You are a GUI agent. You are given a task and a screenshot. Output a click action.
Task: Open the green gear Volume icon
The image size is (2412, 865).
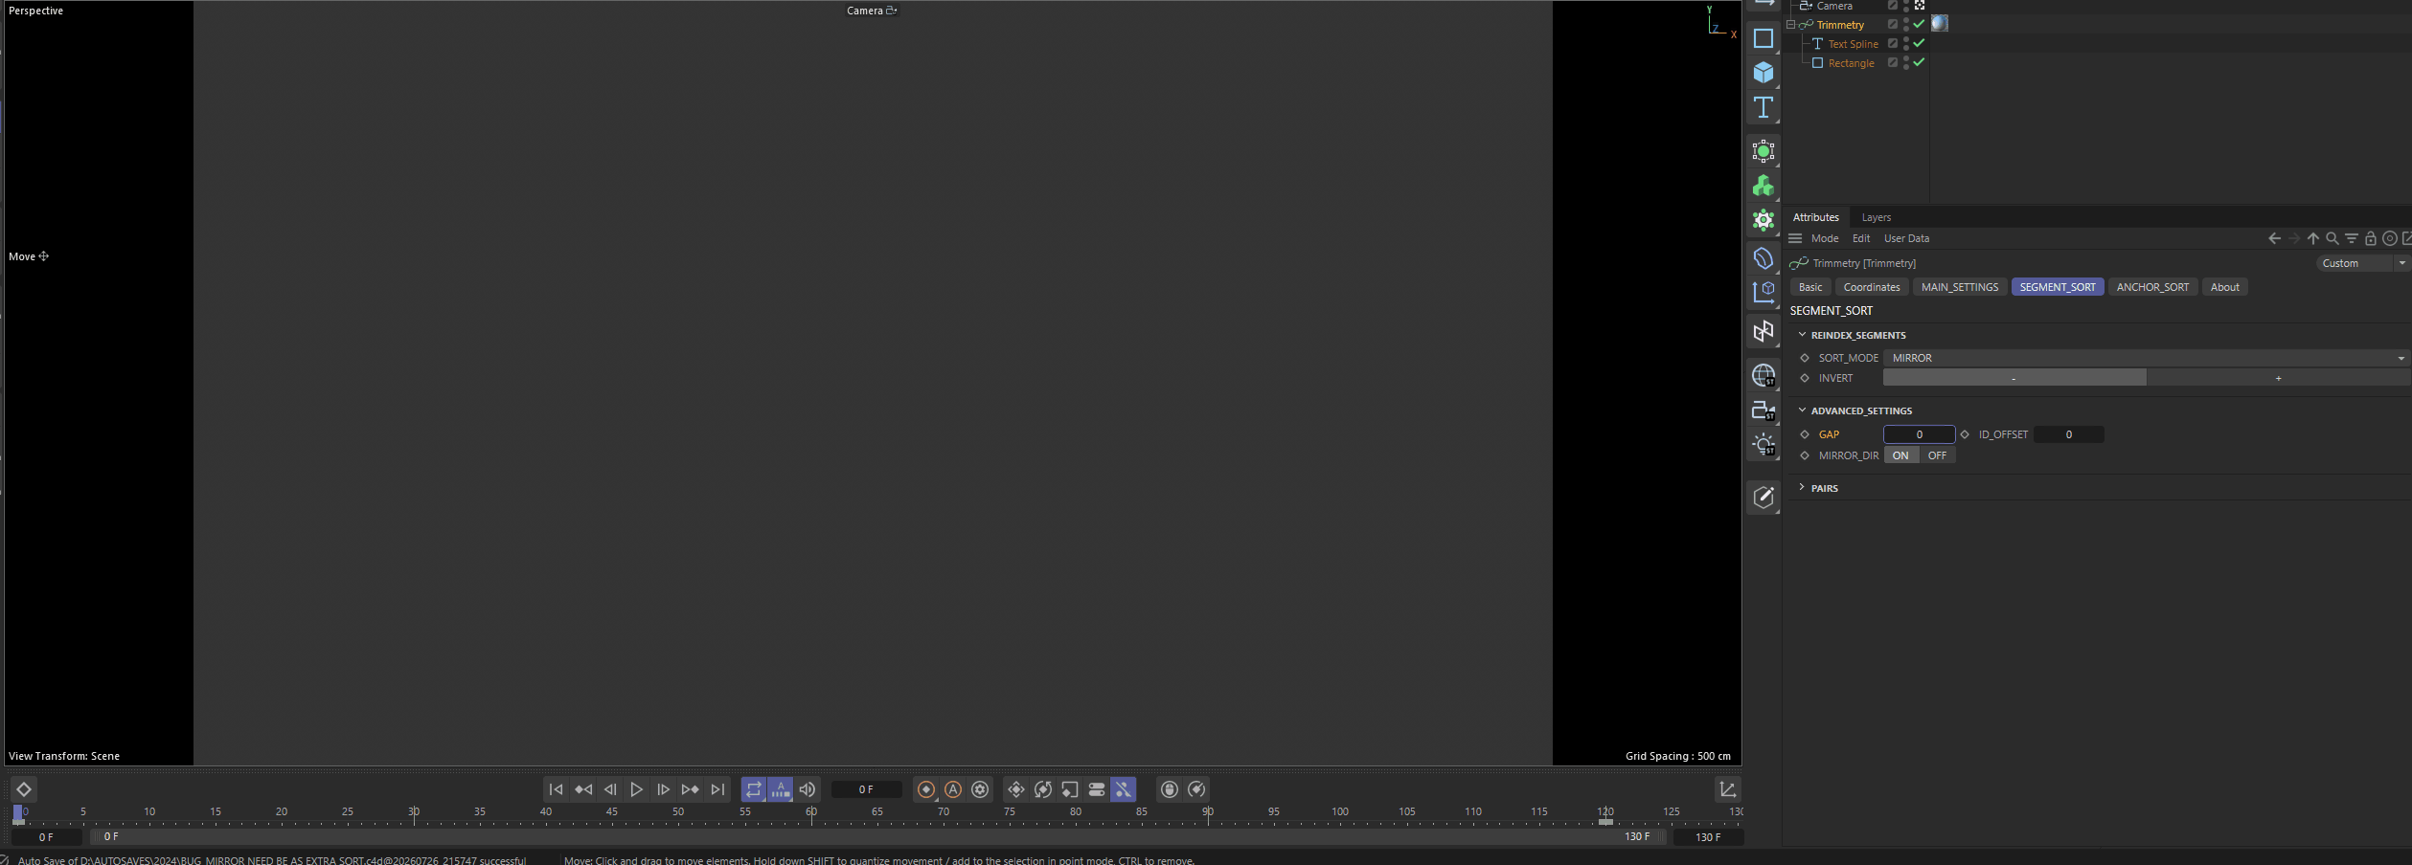[1763, 220]
